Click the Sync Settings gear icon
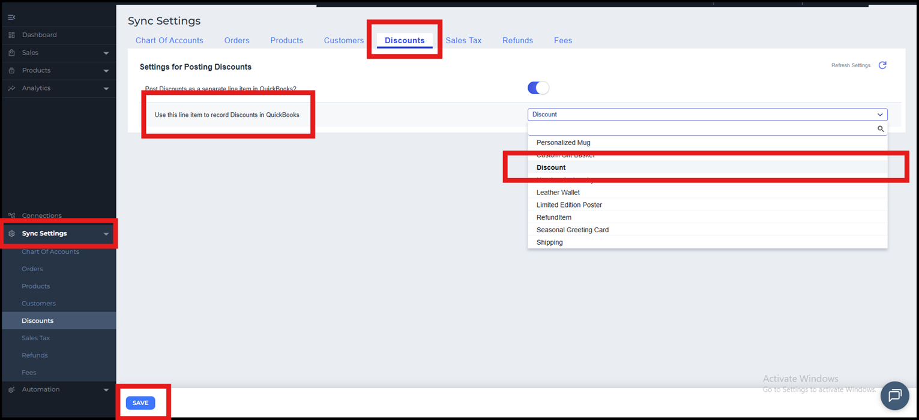The height and width of the screenshot is (420, 919). [x=11, y=233]
